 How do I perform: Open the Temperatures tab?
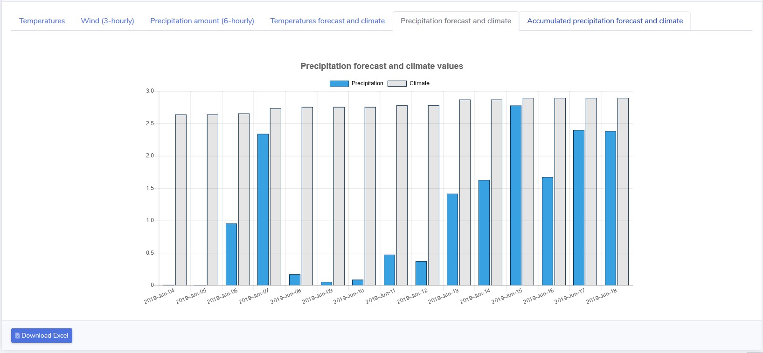click(42, 21)
